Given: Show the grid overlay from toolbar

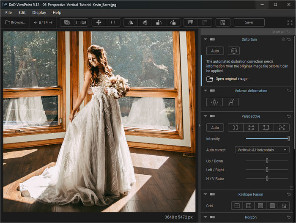Looking at the screenshot, I should click(191, 22).
